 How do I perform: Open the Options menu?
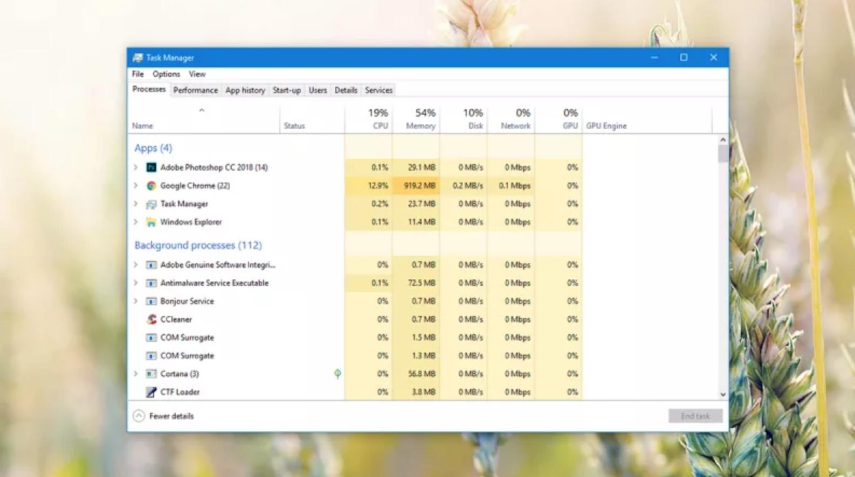[166, 74]
